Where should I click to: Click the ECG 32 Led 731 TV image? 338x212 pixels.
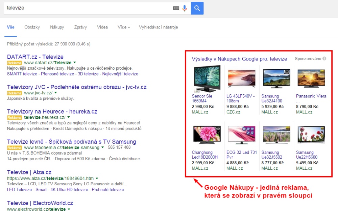242,135
